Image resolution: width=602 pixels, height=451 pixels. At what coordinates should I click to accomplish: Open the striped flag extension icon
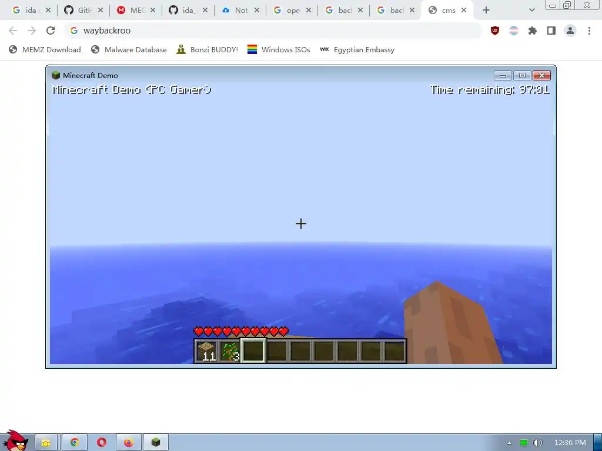(514, 31)
